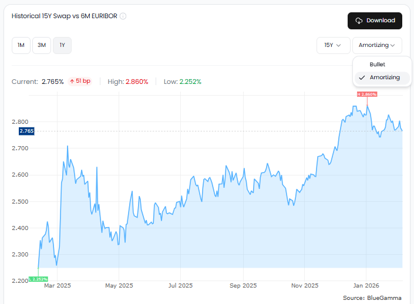The width and height of the screenshot is (414, 304).
Task: Open the 15Y tenor dropdown
Action: [x=333, y=45]
